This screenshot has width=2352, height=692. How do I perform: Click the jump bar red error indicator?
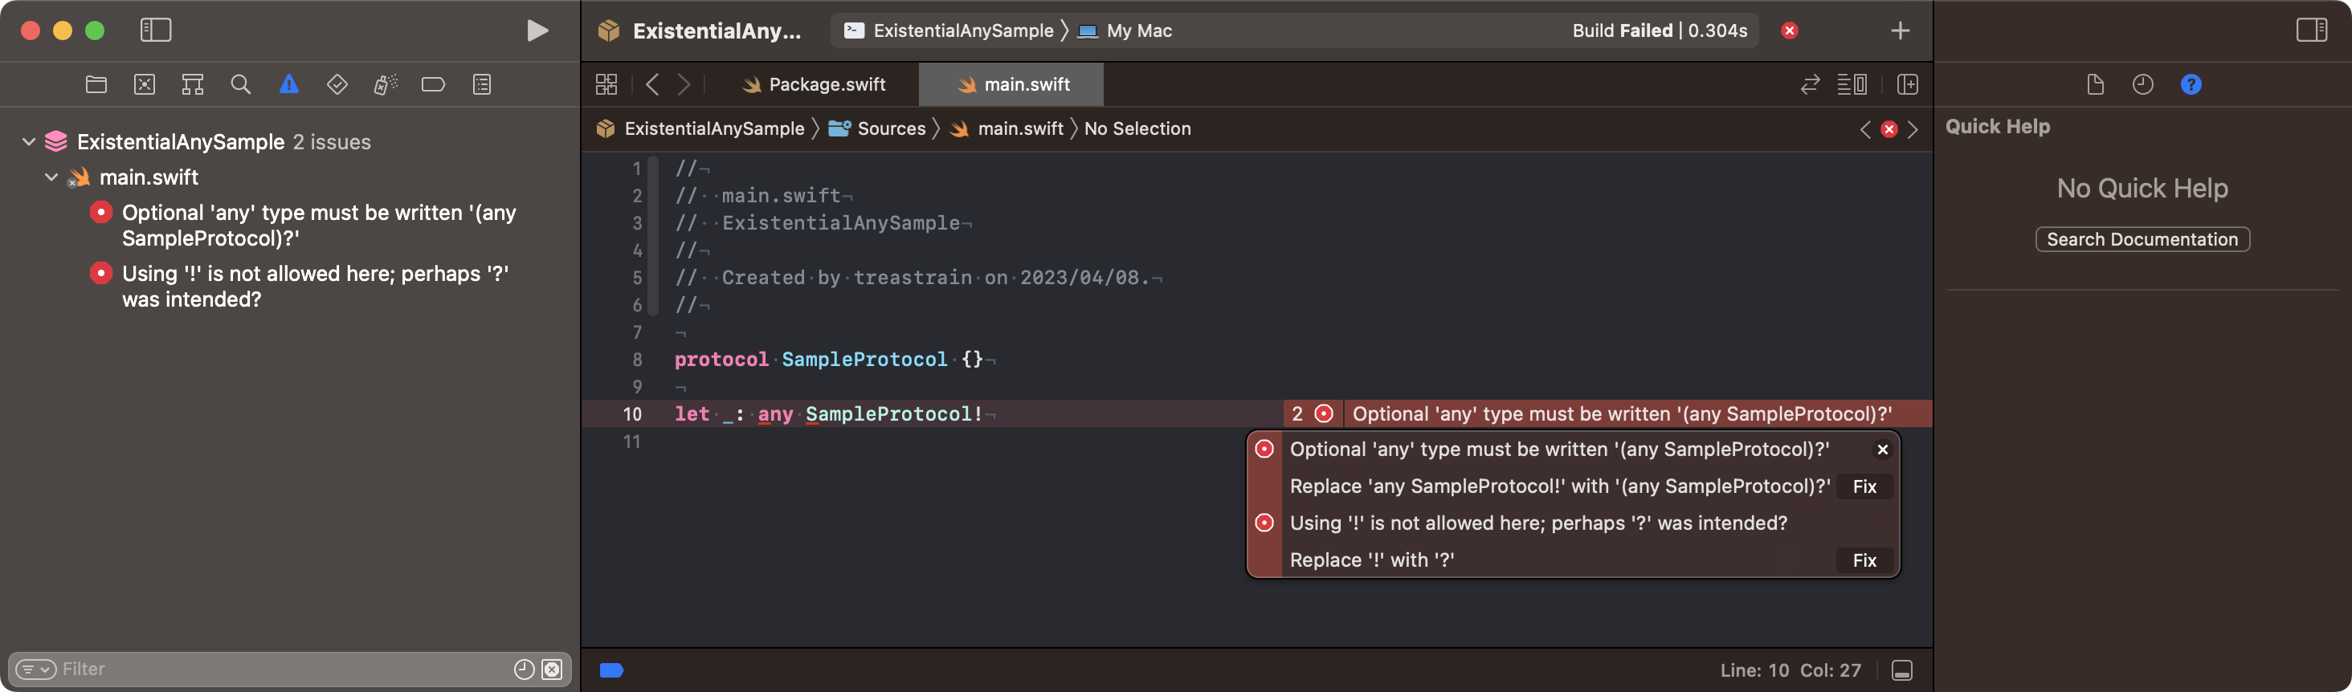(1889, 129)
